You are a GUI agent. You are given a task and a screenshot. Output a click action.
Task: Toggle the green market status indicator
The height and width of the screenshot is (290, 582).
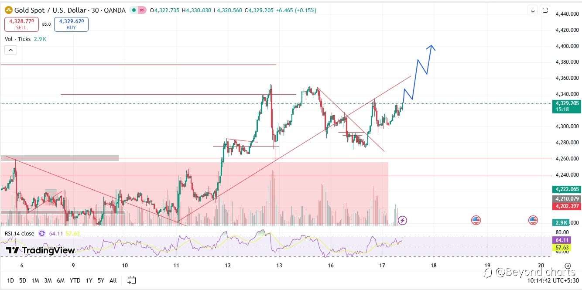tap(134, 10)
